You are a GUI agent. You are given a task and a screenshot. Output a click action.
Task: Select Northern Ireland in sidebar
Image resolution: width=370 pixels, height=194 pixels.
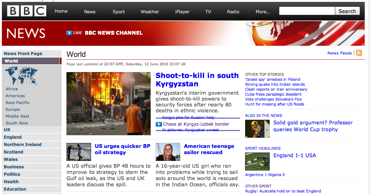pos(32,144)
